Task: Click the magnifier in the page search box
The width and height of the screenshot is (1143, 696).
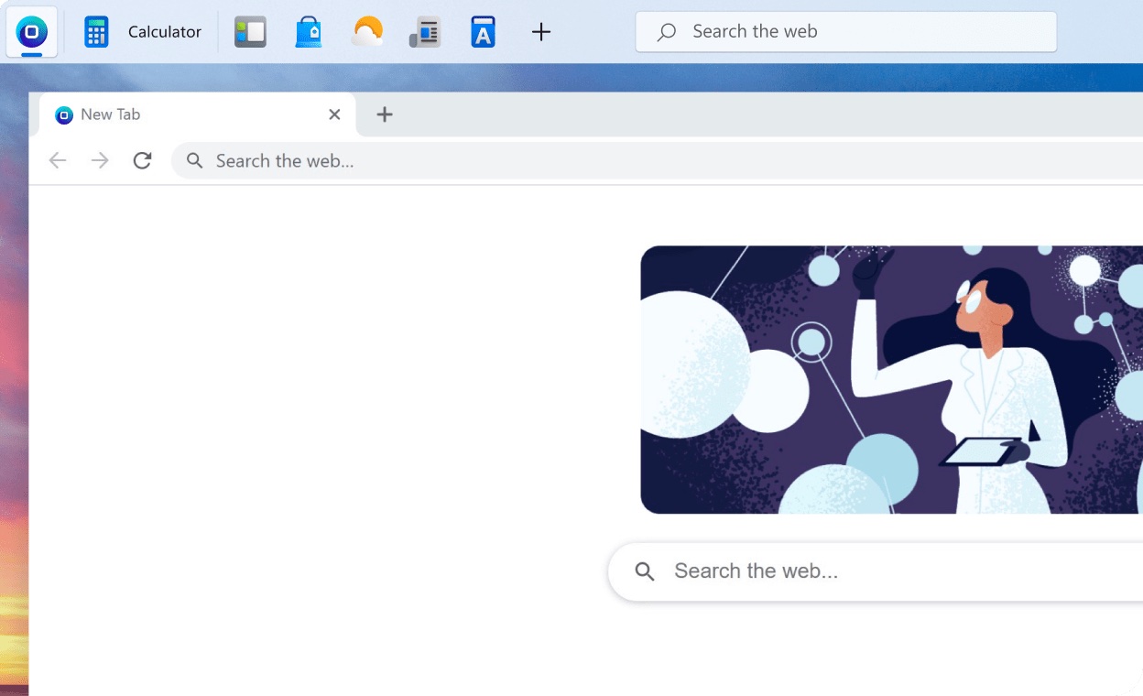Action: 644,571
